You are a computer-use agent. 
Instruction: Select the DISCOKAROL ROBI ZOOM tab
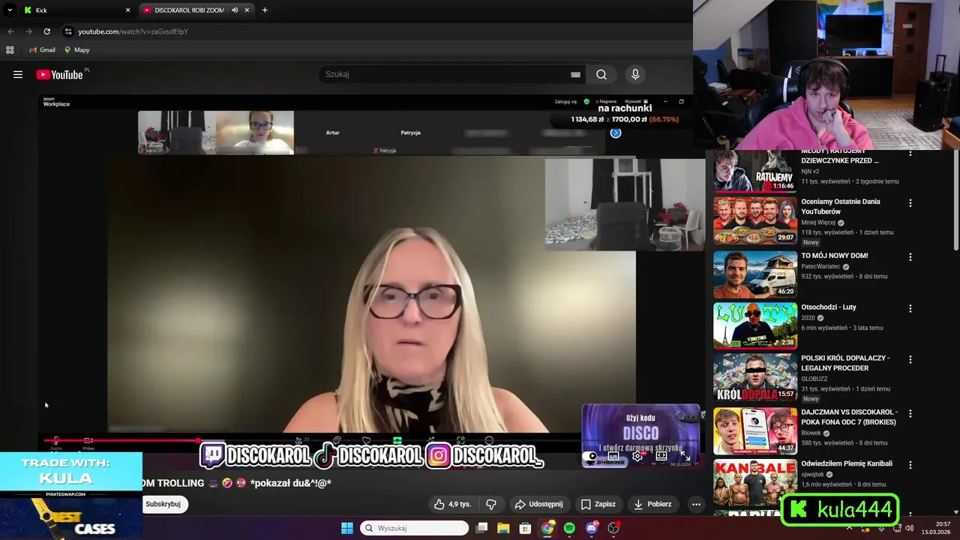click(189, 10)
